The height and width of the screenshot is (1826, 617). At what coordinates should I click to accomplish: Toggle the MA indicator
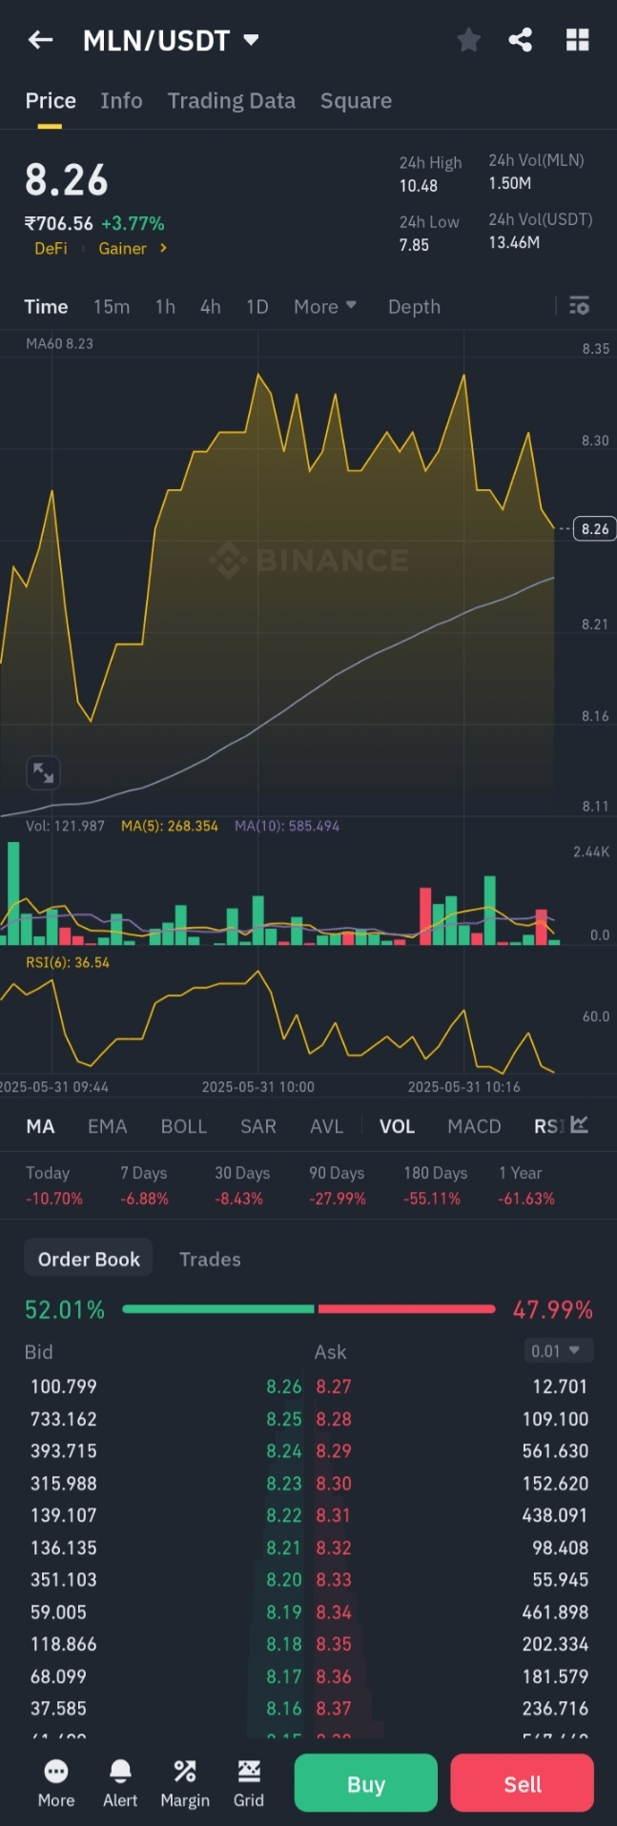tap(40, 1126)
